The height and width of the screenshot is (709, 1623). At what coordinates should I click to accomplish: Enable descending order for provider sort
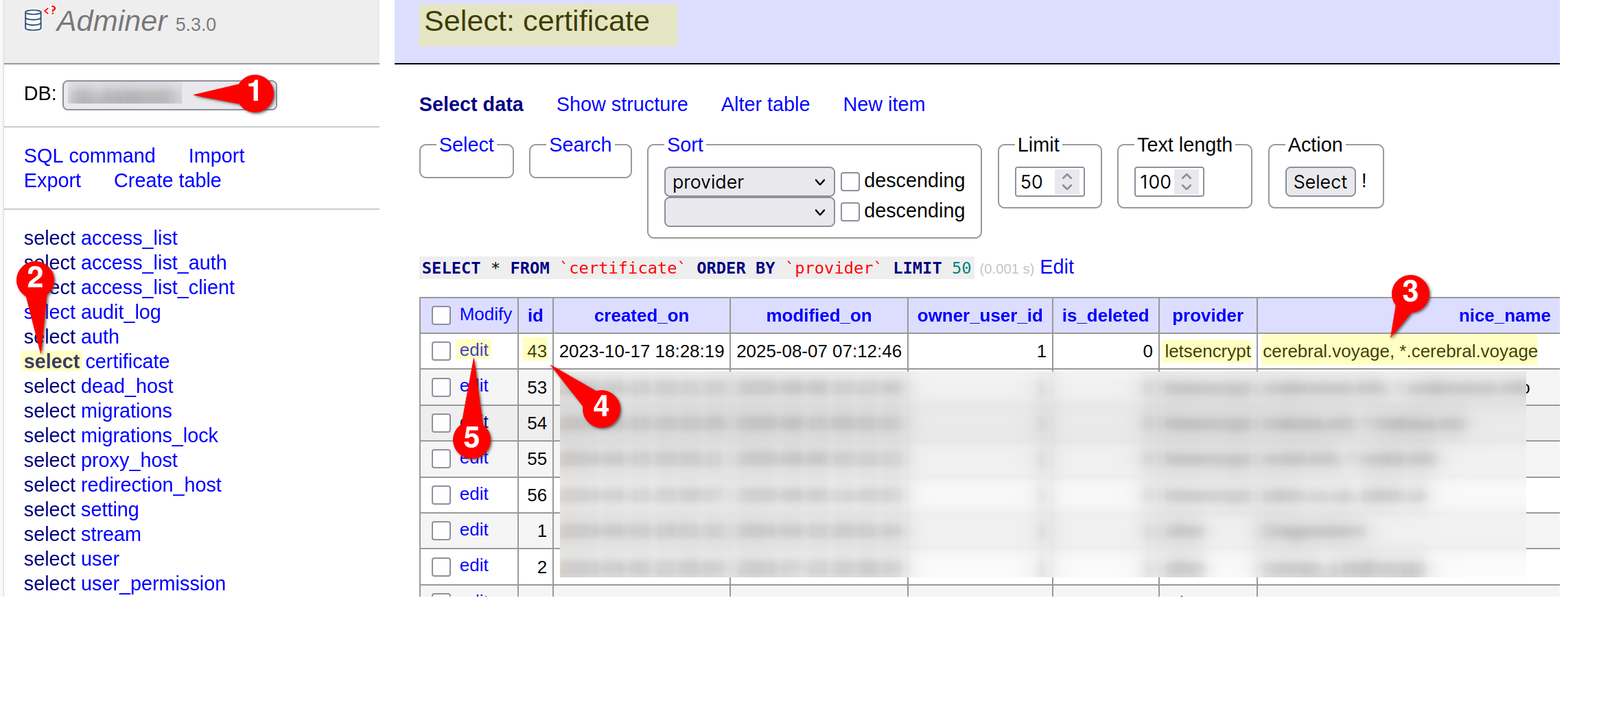click(x=850, y=181)
